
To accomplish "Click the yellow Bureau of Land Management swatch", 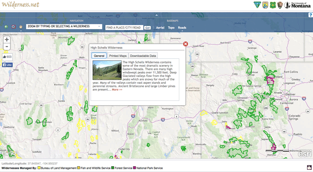I will (x=39, y=168).
